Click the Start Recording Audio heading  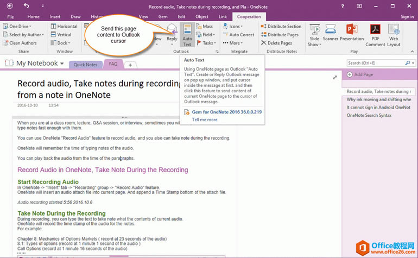click(x=48, y=182)
